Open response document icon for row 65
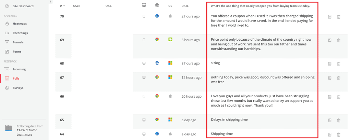 [329, 121]
